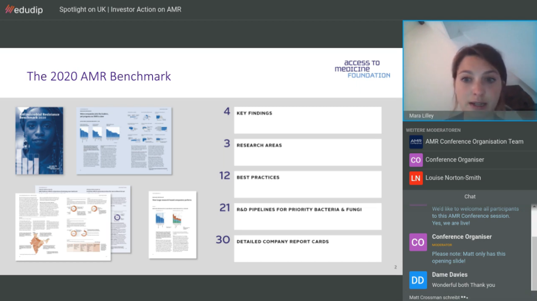Click Dame Davies' DD chat avatar
Image resolution: width=537 pixels, height=301 pixels.
(x=418, y=280)
